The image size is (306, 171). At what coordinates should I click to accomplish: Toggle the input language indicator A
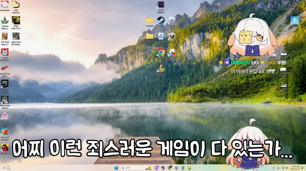(278, 168)
